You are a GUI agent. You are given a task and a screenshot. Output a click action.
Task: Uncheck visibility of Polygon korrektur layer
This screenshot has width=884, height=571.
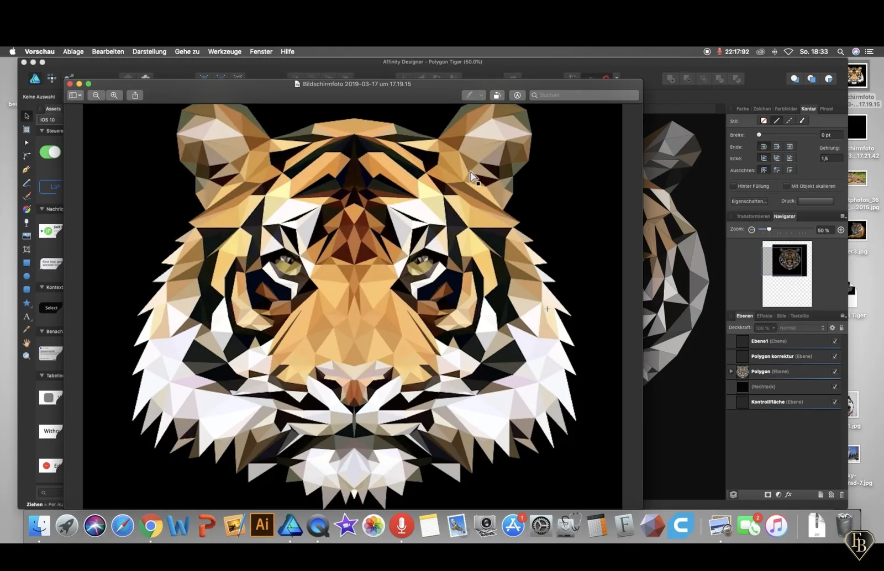[x=835, y=356]
